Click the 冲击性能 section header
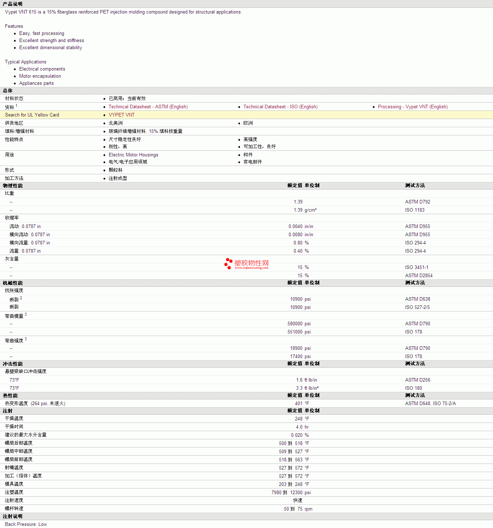493x528 pixels. pyautogui.click(x=12, y=364)
